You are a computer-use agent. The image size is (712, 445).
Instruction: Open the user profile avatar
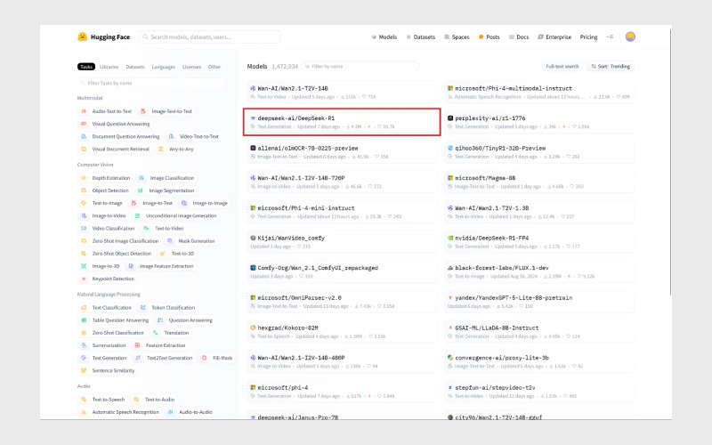(630, 37)
